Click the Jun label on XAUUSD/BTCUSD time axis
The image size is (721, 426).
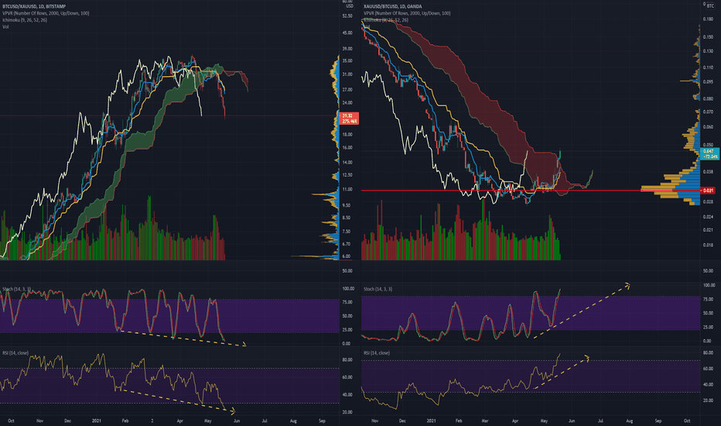point(572,421)
